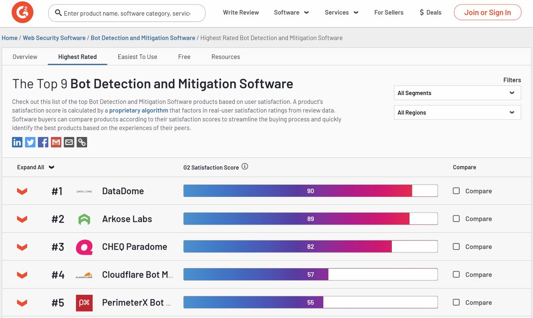Screen dimensions: 533x318
Task: Share the list on Facebook
Action: 43,142
